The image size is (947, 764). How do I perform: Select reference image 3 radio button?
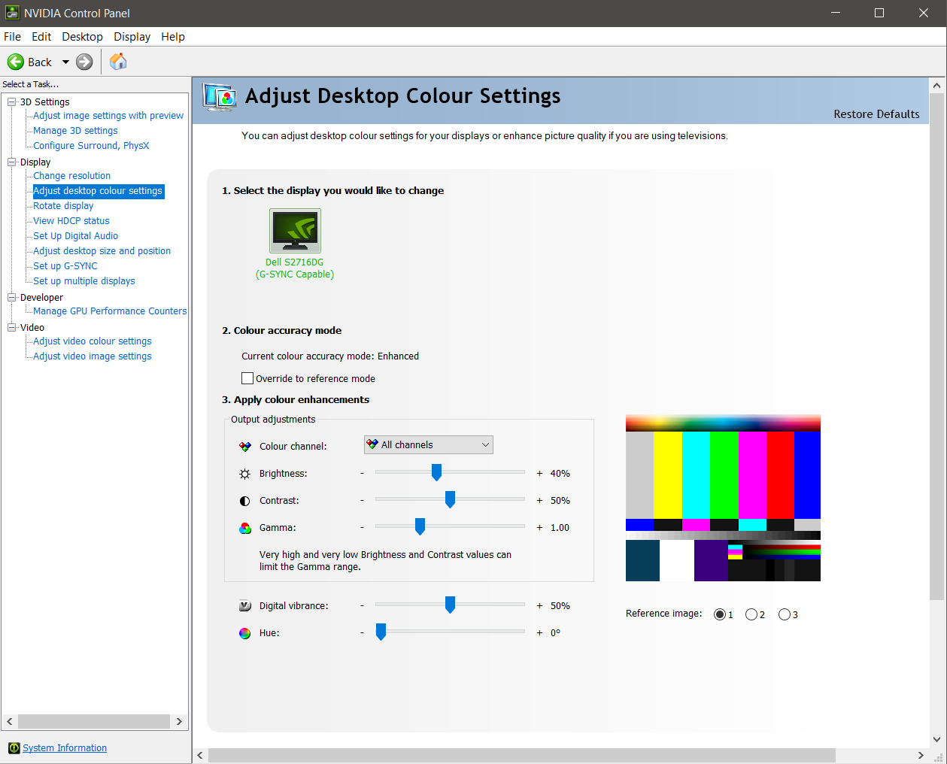(x=785, y=614)
